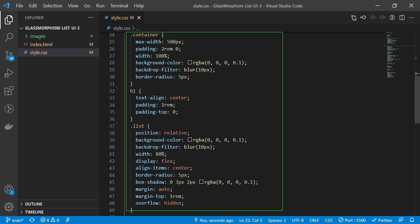The image size is (420, 224).
Task: Change language mode from CSS
Action: [x=329, y=220]
